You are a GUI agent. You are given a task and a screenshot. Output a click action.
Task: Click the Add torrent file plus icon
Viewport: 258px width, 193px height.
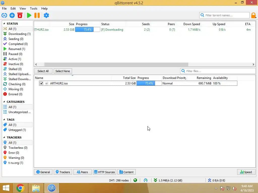[x=12, y=15]
